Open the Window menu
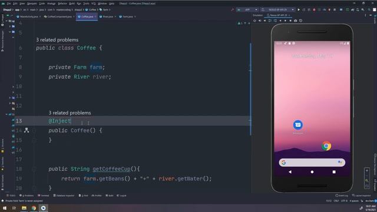Image resolution: width=377 pixels, height=212 pixels. 102,4
